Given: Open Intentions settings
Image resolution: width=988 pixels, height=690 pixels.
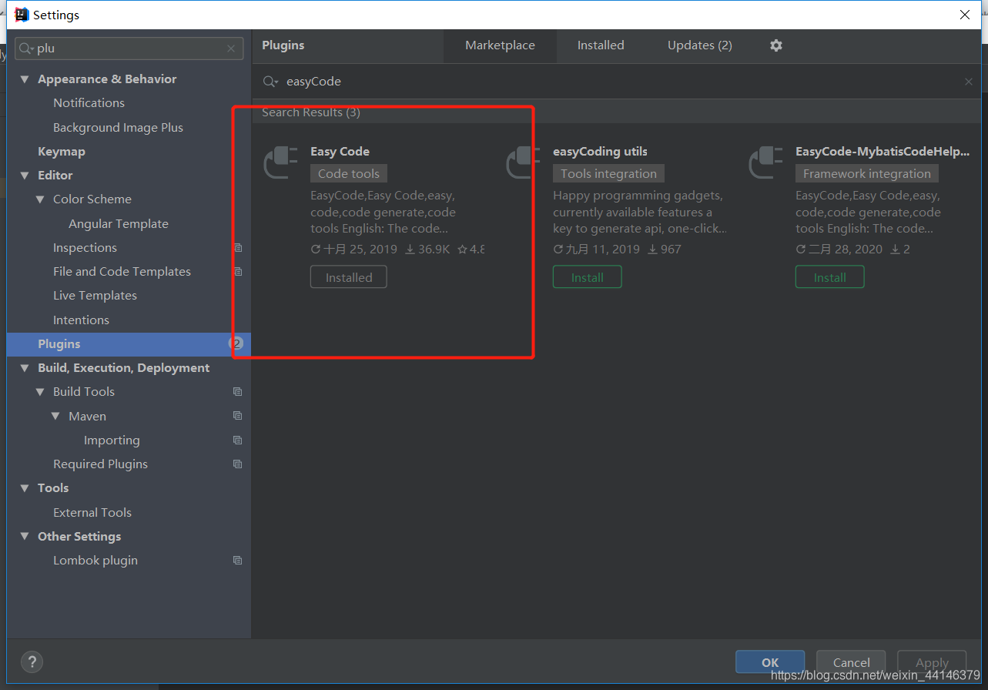Looking at the screenshot, I should click(81, 320).
